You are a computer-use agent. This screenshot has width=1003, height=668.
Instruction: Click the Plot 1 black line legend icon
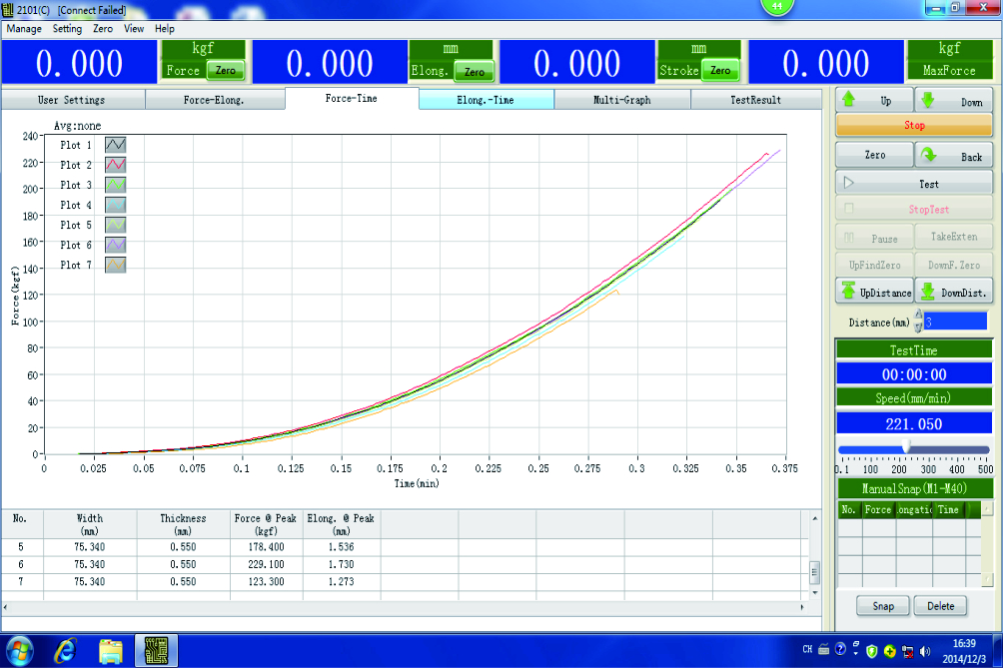coord(115,145)
